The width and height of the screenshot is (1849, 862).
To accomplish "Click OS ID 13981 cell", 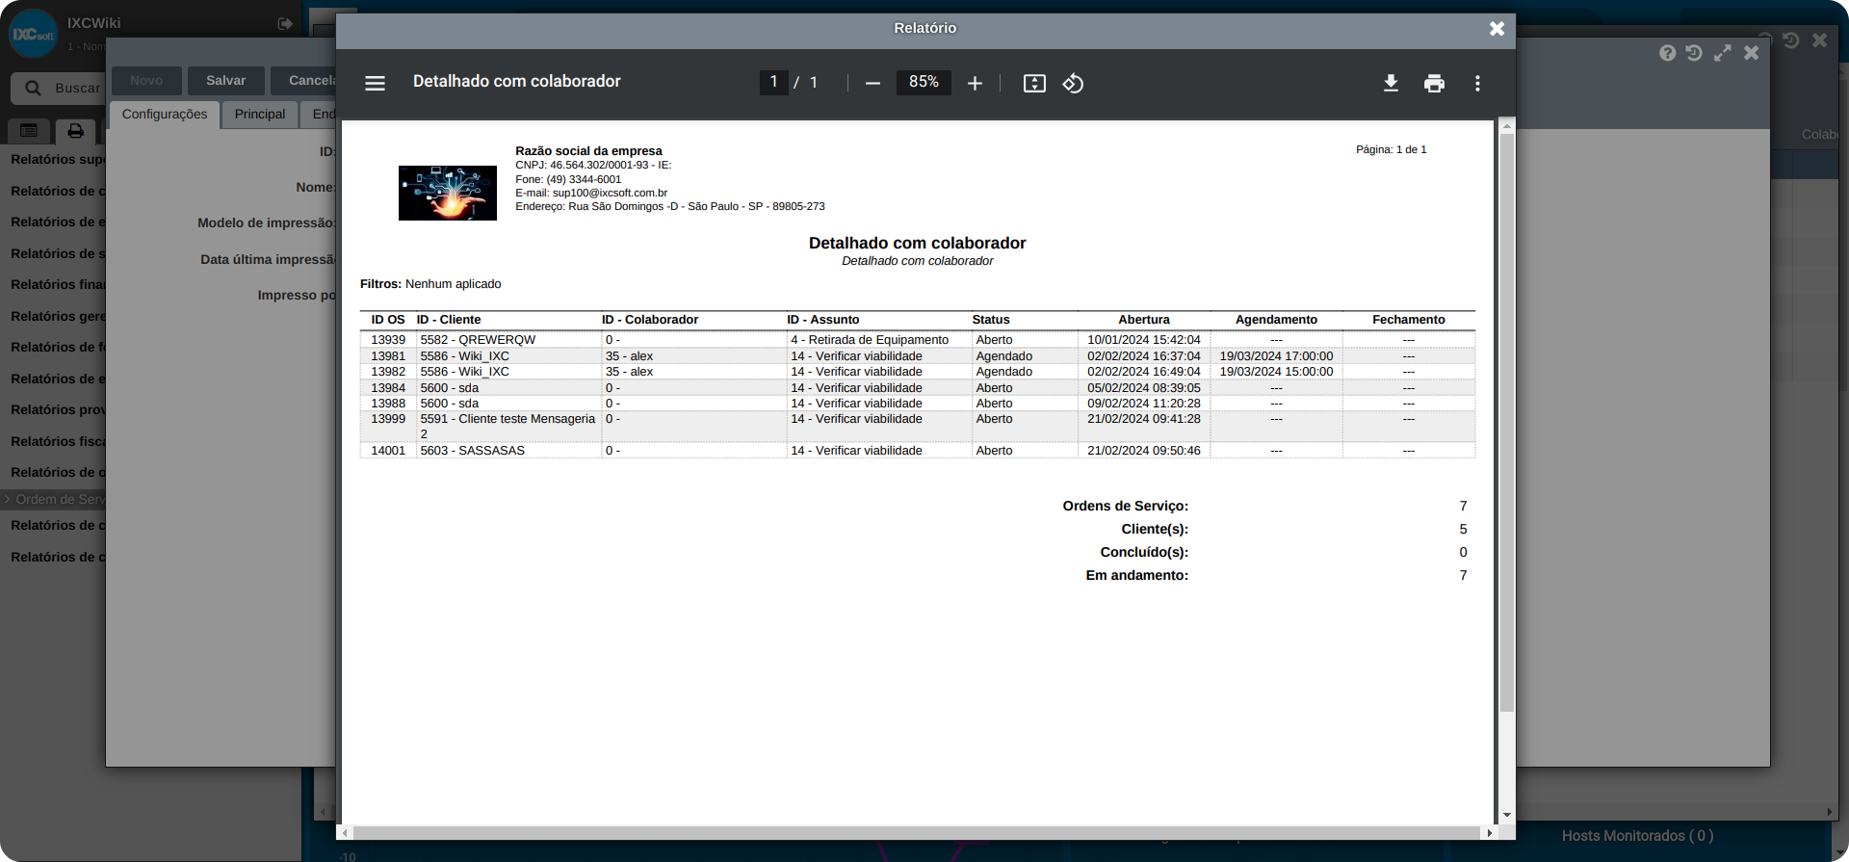I will pyautogui.click(x=388, y=356).
